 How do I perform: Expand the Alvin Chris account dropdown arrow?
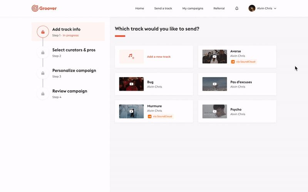pyautogui.click(x=275, y=8)
